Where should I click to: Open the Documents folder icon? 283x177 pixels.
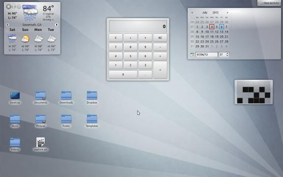[x=41, y=95]
